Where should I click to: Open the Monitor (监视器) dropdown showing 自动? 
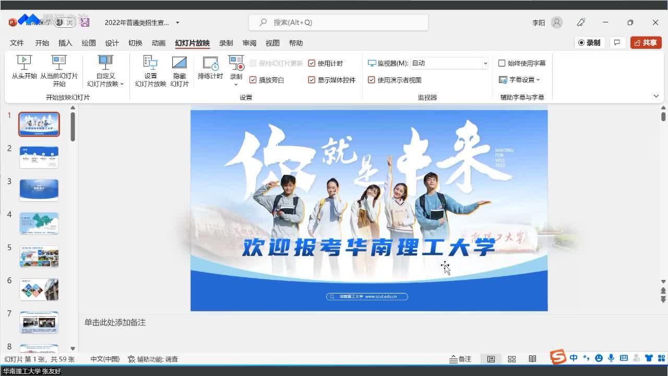coord(449,63)
